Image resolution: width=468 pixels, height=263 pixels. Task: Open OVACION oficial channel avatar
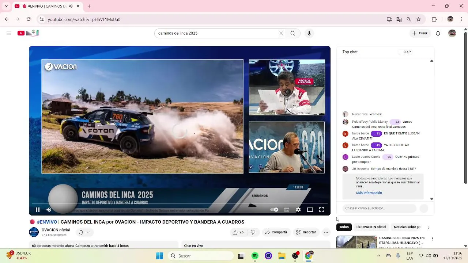[34, 232]
